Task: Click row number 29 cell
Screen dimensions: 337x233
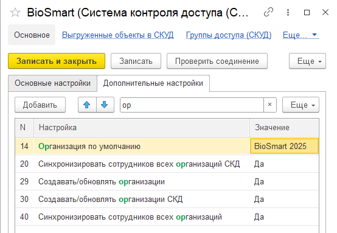Action: tap(24, 181)
